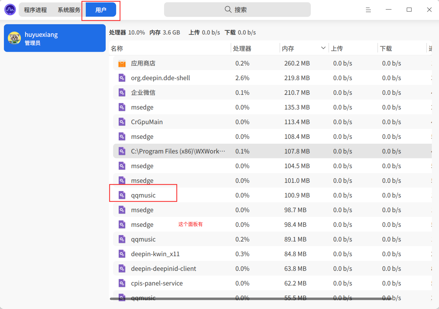The width and height of the screenshot is (439, 309).
Task: Select the 用户 tab
Action: (x=101, y=10)
